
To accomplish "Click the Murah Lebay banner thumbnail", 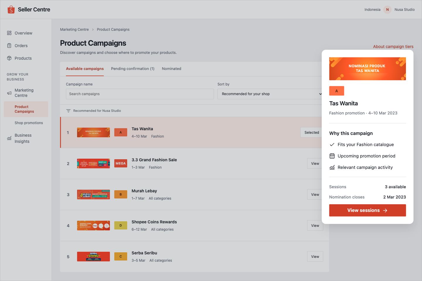I will [x=93, y=195].
